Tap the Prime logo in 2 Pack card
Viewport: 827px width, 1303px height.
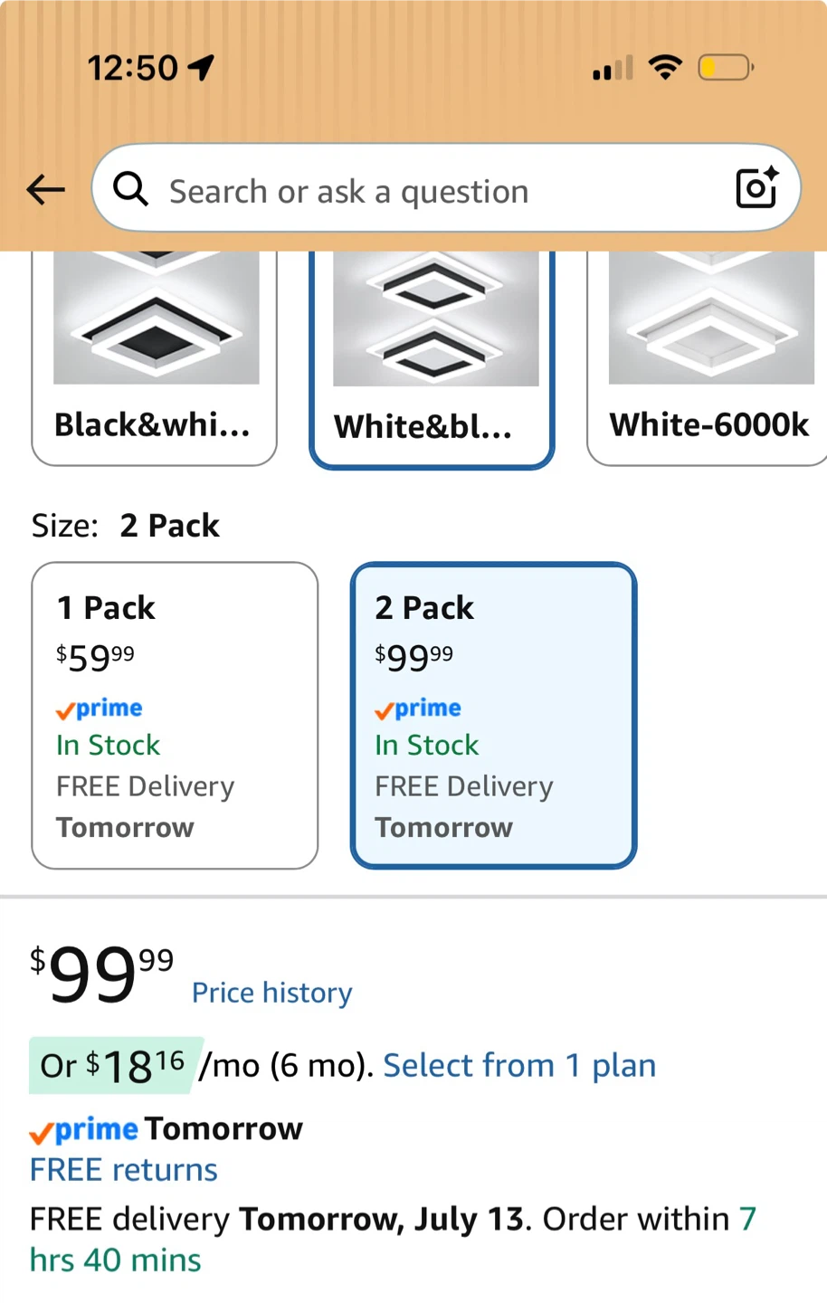[418, 709]
